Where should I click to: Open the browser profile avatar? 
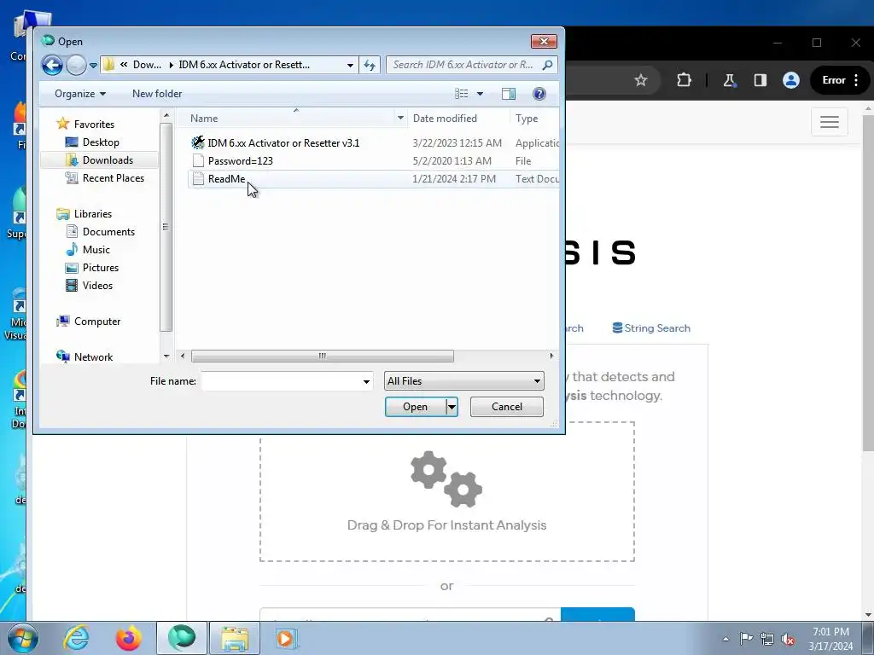pos(791,80)
